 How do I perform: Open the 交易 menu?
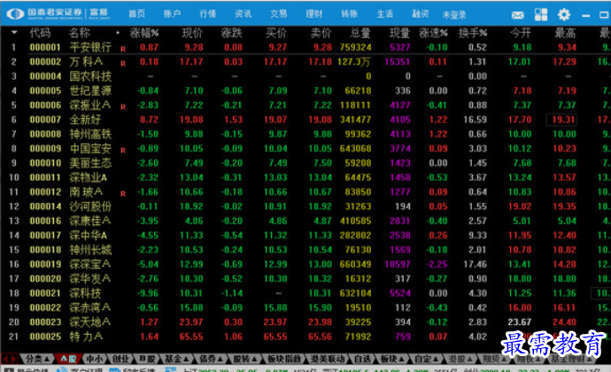[x=278, y=14]
